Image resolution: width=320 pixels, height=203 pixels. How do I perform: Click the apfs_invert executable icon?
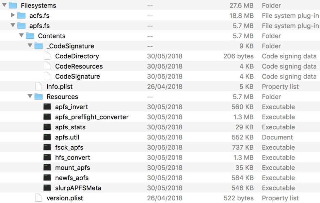(x=47, y=107)
